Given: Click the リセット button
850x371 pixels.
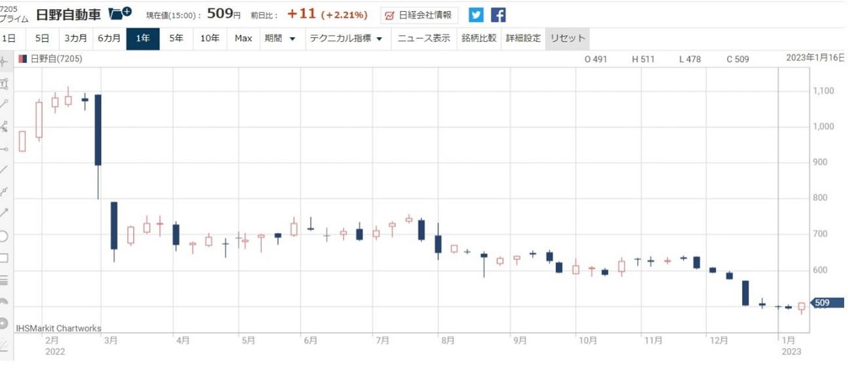Looking at the screenshot, I should [x=567, y=39].
